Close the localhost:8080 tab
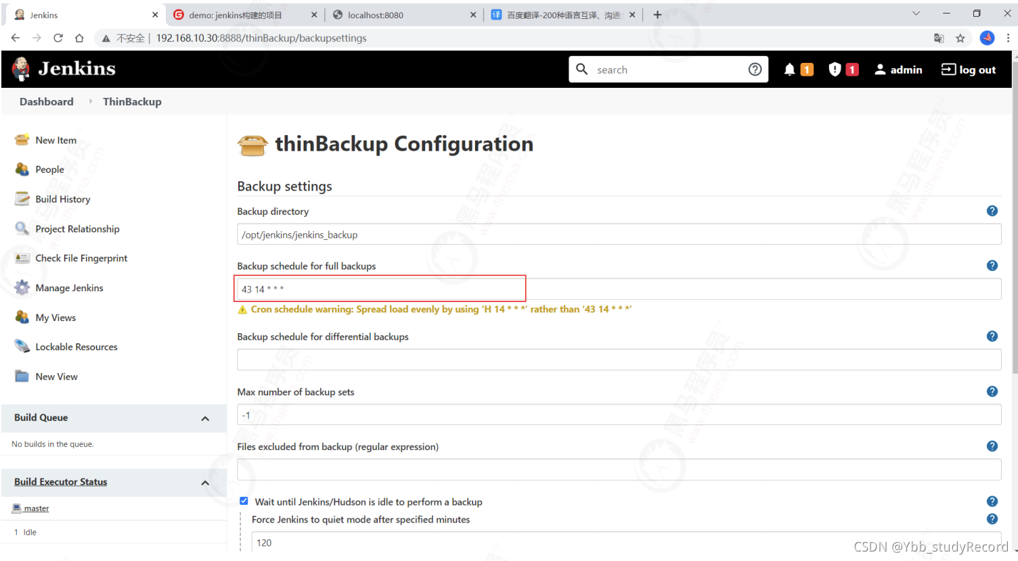 472,15
